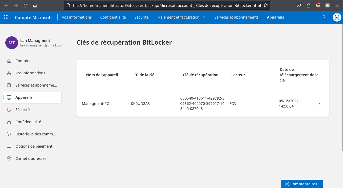
Task: Reload the current page
Action: tap(26, 5)
